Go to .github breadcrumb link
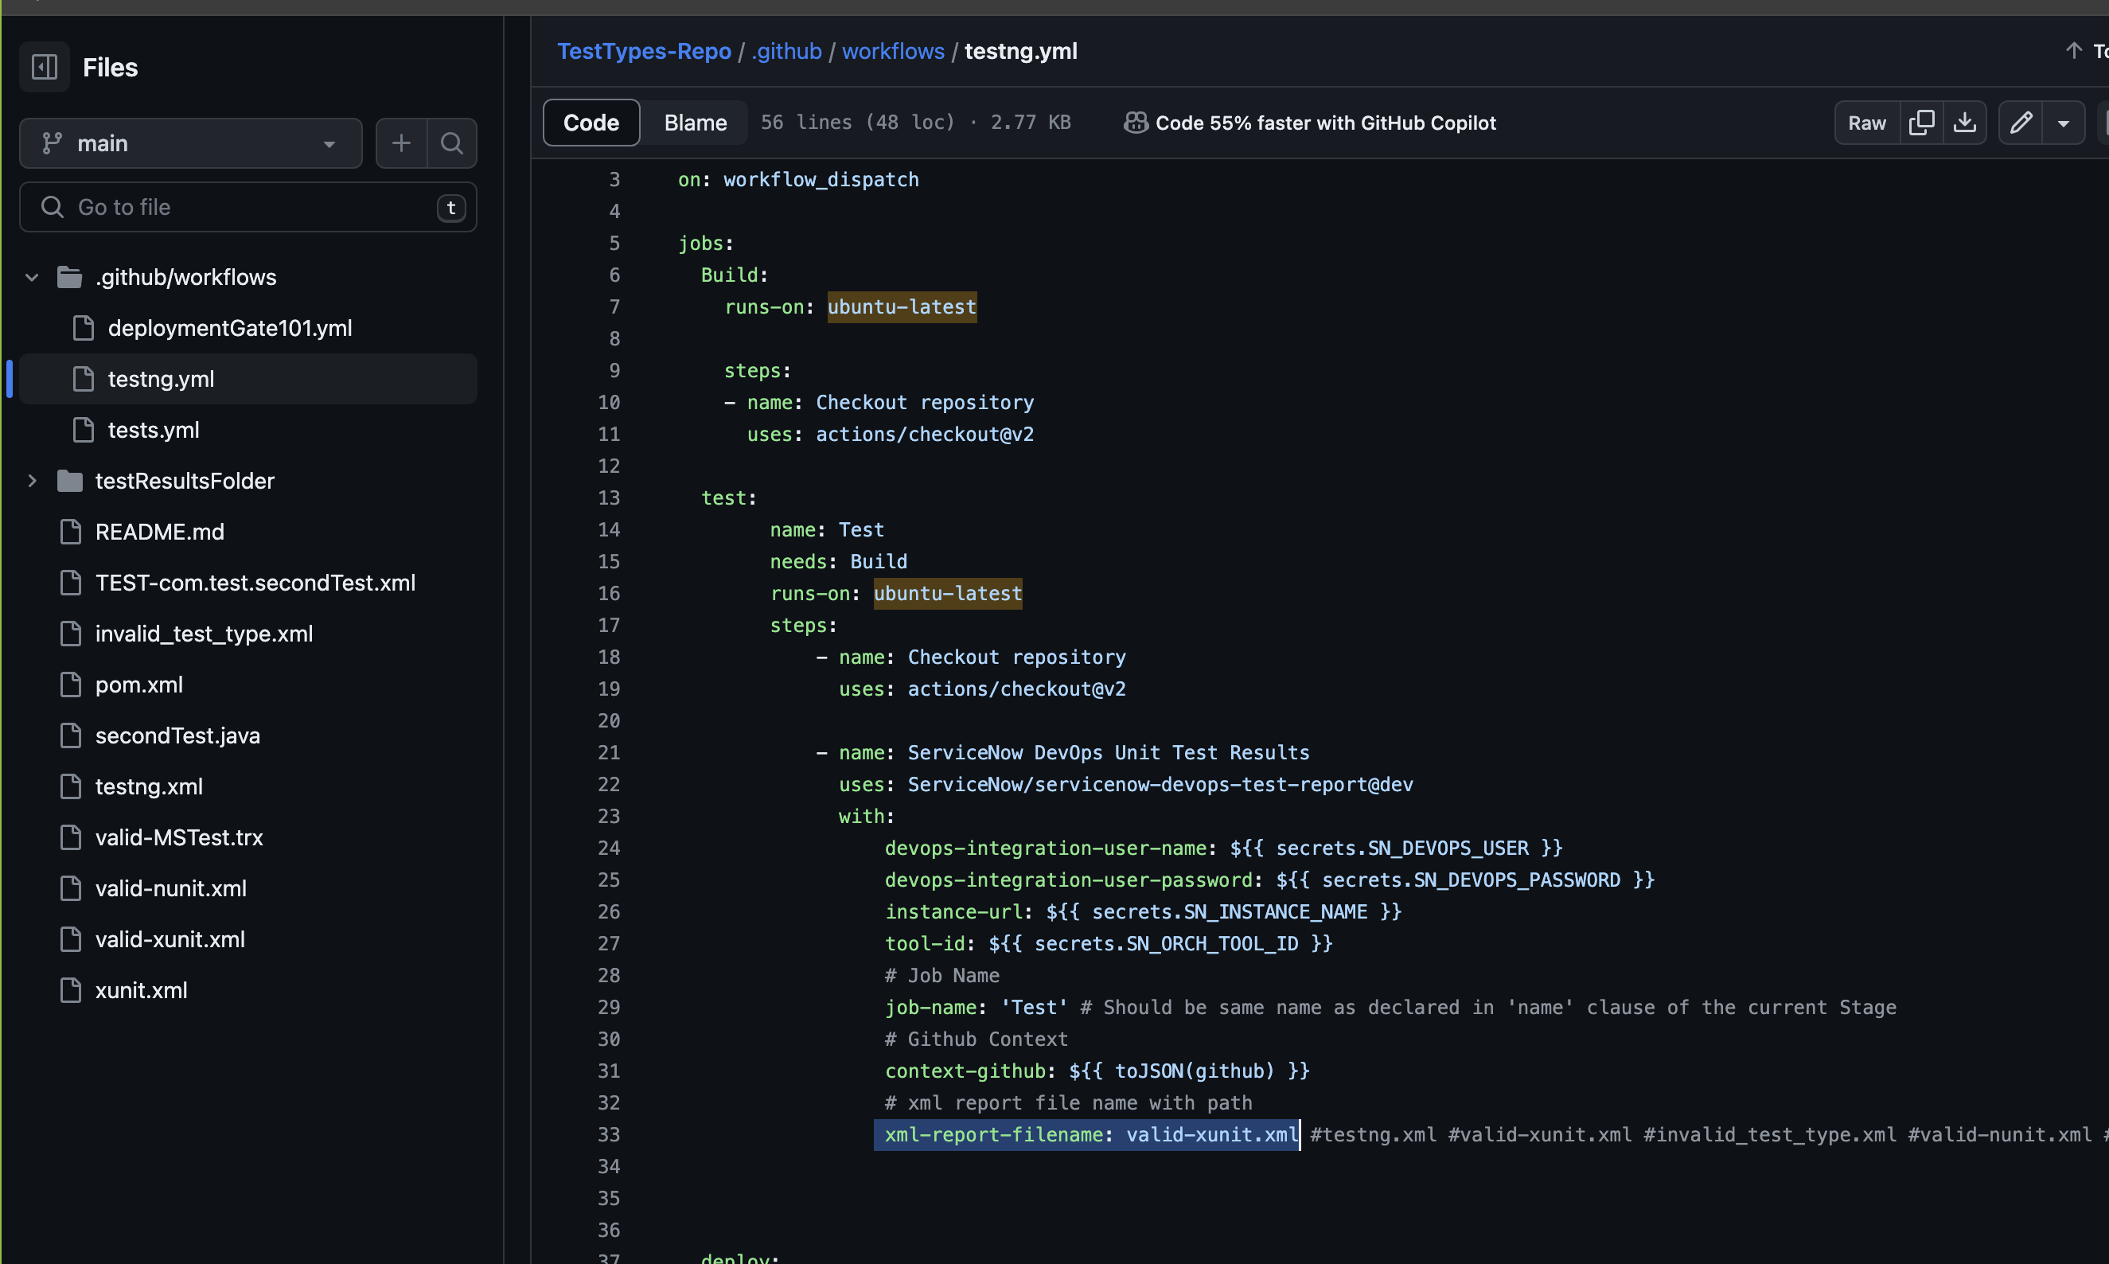2109x1264 pixels. 786,51
